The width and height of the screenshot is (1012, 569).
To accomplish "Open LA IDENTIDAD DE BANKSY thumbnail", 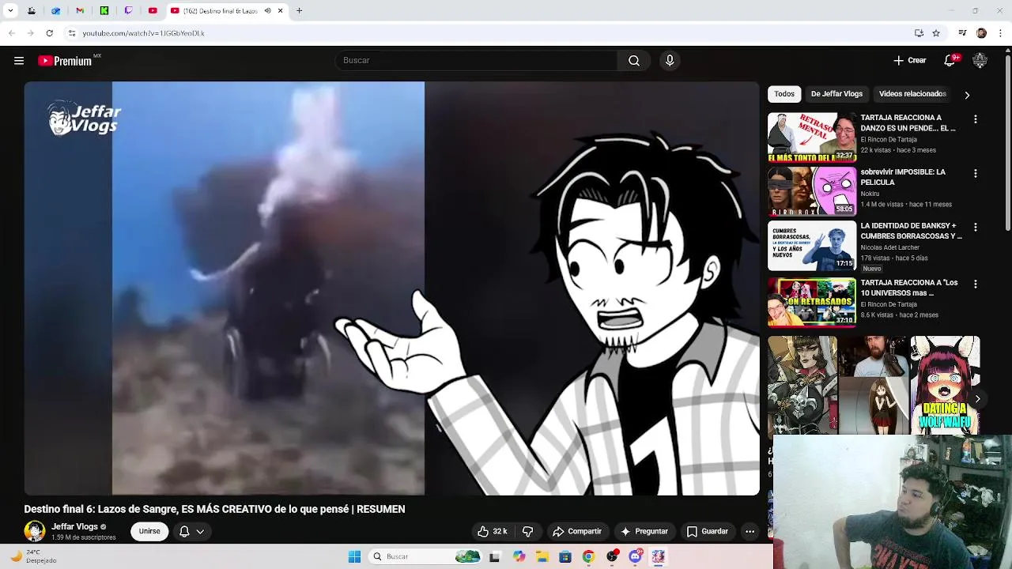I will point(812,245).
